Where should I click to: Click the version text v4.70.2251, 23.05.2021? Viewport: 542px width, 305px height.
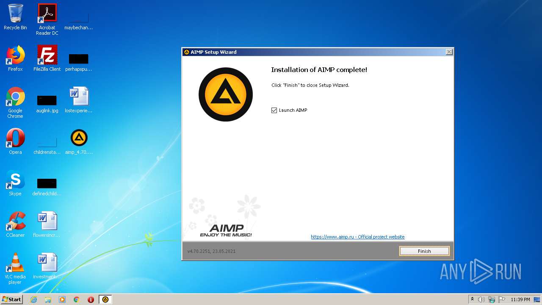pyautogui.click(x=211, y=251)
